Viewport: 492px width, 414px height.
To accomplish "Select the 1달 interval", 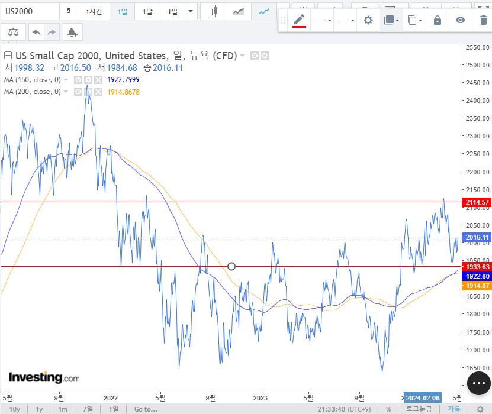I will point(147,12).
